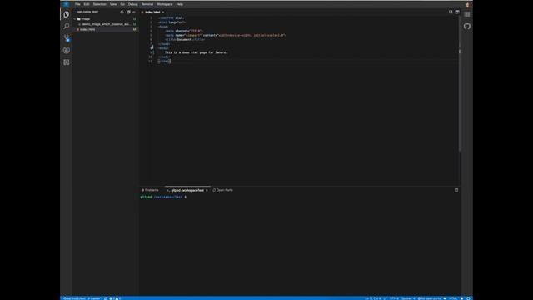Click the master branch indicator in status bar
533x300 pixels.
pyautogui.click(x=95, y=298)
